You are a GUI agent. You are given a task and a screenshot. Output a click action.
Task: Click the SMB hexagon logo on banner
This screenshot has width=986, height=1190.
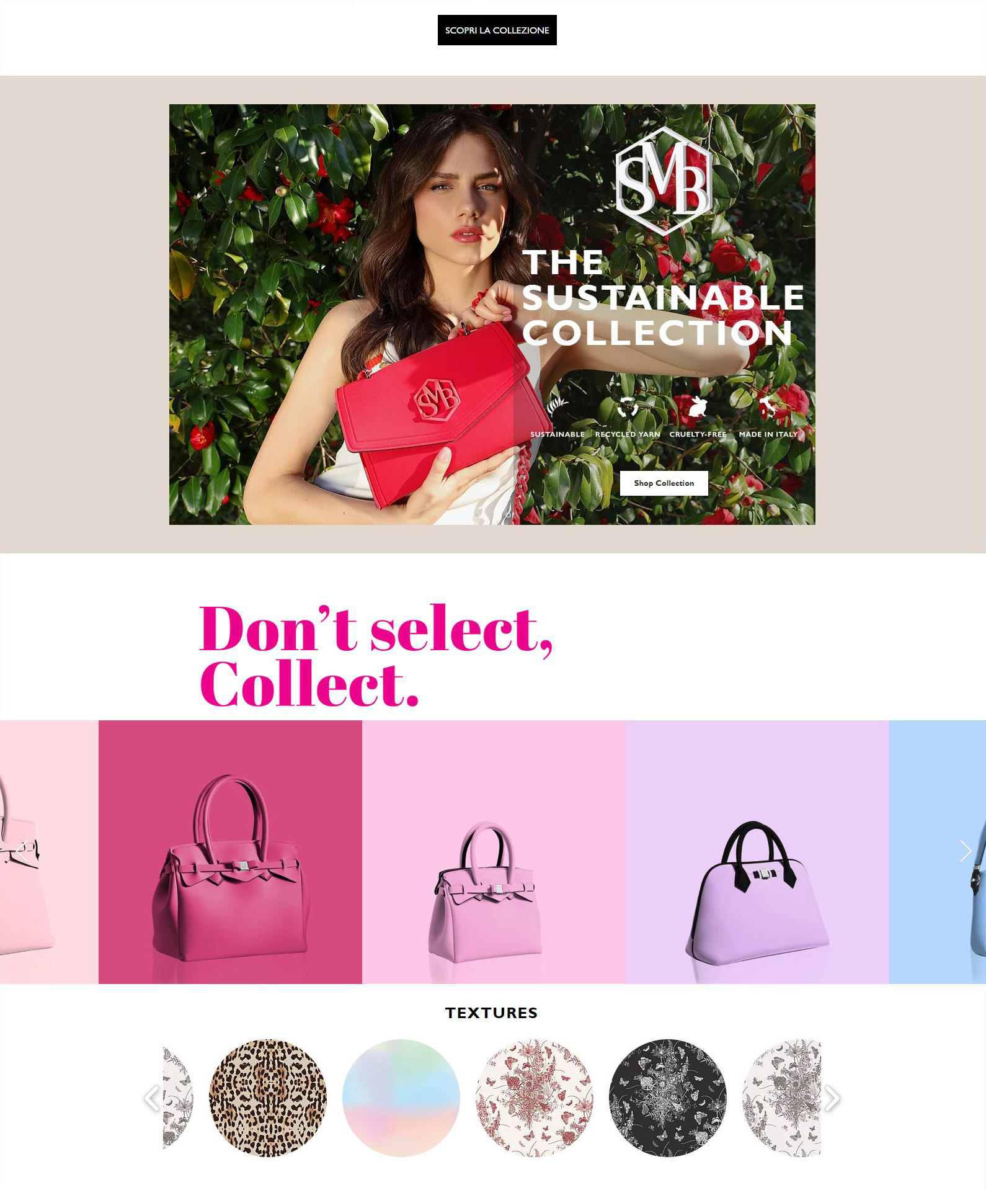click(664, 181)
